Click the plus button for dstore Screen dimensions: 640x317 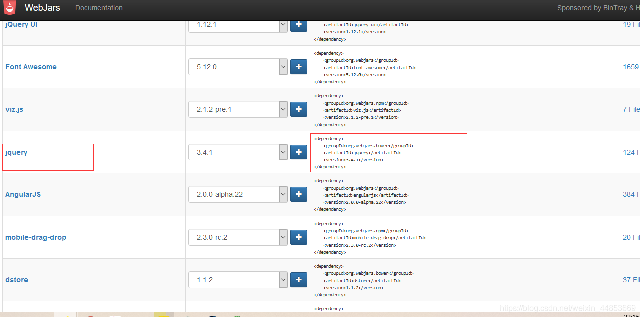pyautogui.click(x=299, y=280)
